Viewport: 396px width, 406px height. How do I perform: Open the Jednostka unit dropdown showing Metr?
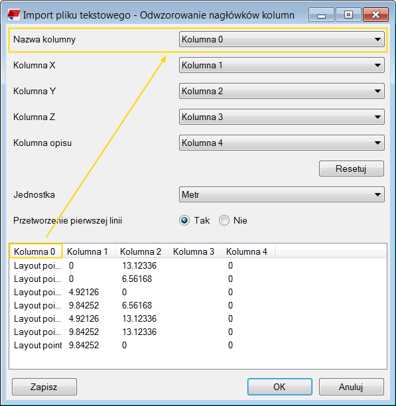click(x=282, y=195)
